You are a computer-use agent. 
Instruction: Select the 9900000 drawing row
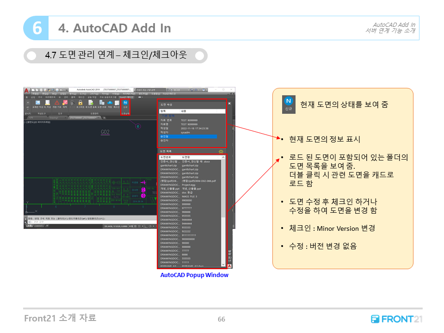point(190,200)
